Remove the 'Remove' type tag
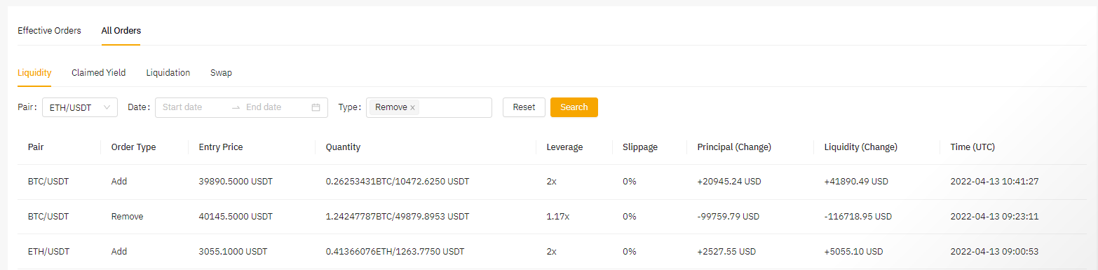Screen dimensions: 1098x270 coord(413,108)
